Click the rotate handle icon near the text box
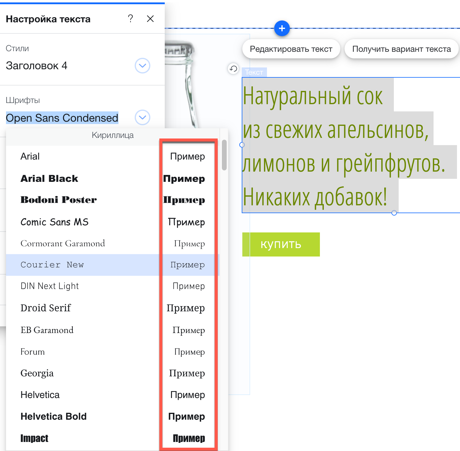Screen dimensions: 460x451 coord(233,69)
